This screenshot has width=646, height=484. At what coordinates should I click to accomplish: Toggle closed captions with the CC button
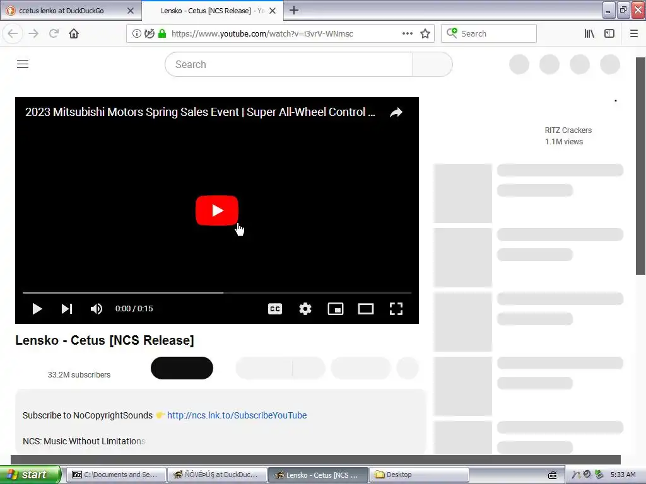click(x=275, y=309)
